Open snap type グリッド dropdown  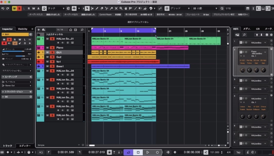pos(180,8)
